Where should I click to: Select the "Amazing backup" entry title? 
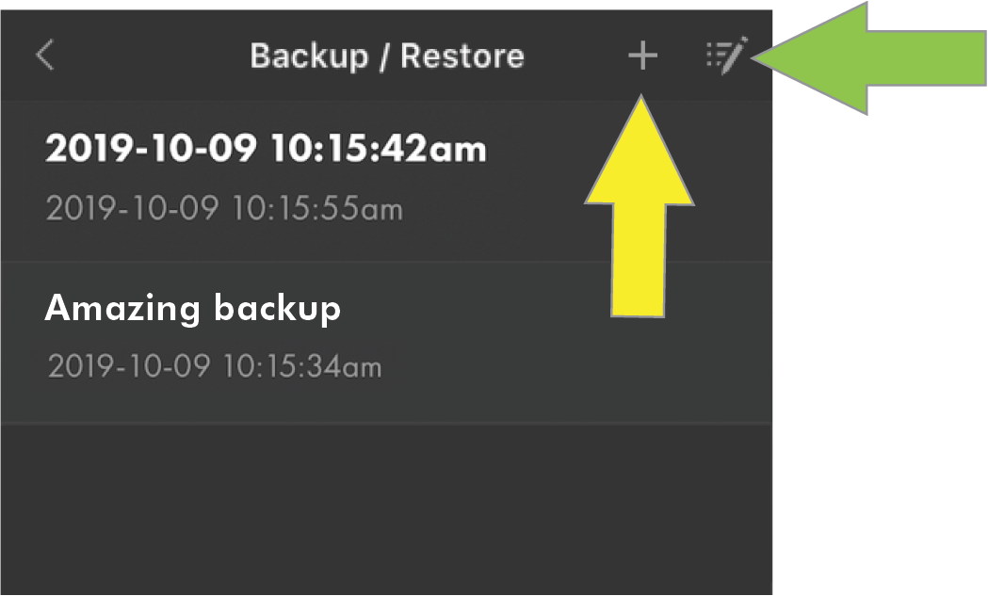point(193,308)
